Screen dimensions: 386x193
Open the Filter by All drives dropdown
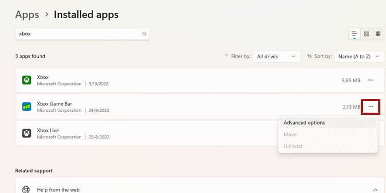pos(276,57)
